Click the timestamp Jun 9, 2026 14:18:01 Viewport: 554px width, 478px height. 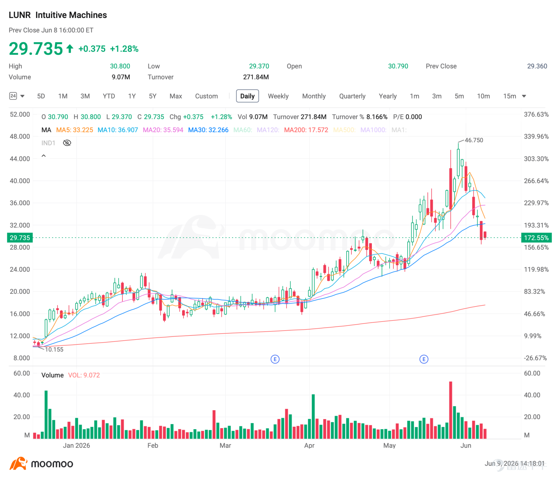(x=515, y=463)
